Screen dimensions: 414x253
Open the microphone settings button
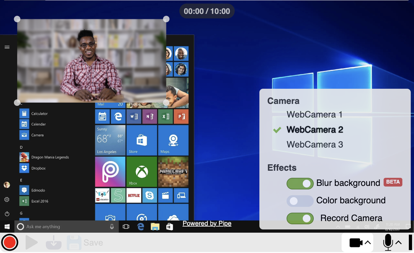point(392,243)
